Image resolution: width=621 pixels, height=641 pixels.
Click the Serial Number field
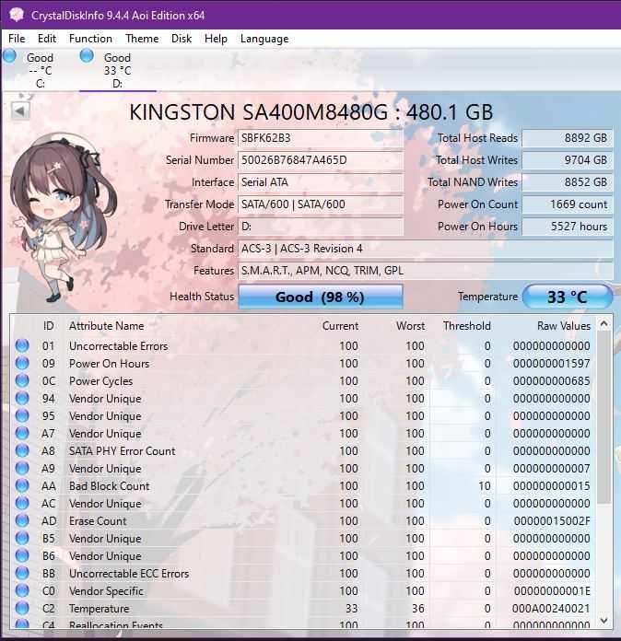click(321, 160)
